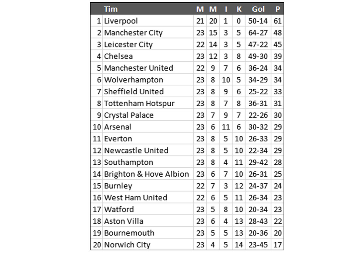
Task: Click the Gol column header
Action: 258,9
